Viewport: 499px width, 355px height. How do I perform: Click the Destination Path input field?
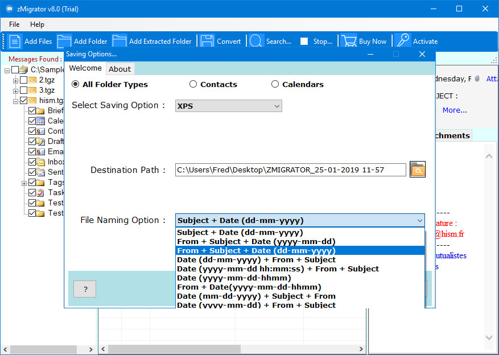[291, 170]
